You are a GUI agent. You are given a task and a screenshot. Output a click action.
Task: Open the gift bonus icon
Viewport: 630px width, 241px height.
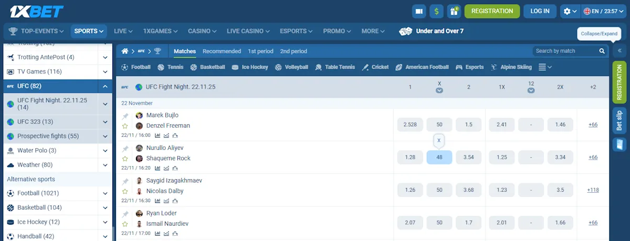454,11
